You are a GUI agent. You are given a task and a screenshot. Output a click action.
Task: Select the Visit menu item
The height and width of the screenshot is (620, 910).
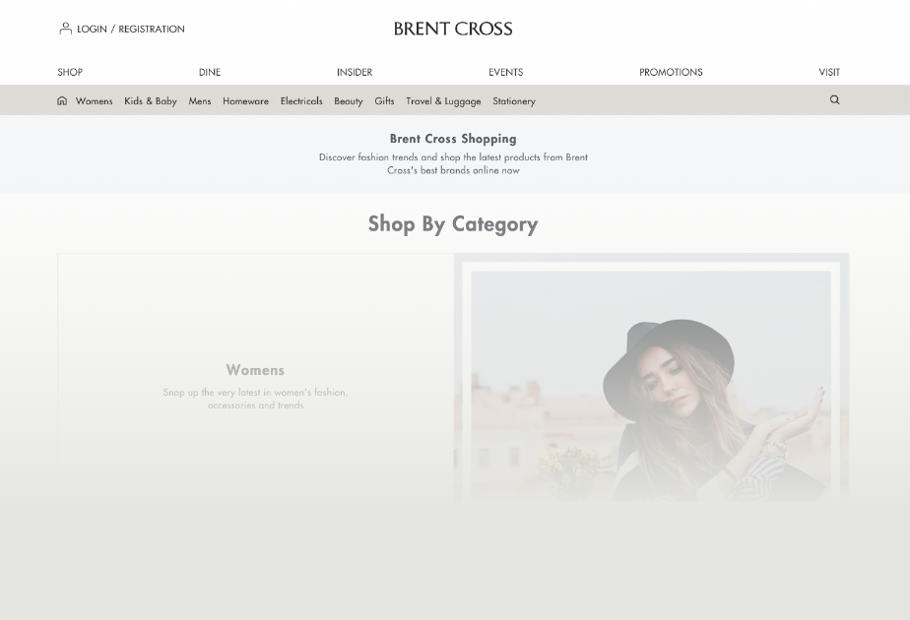[829, 72]
